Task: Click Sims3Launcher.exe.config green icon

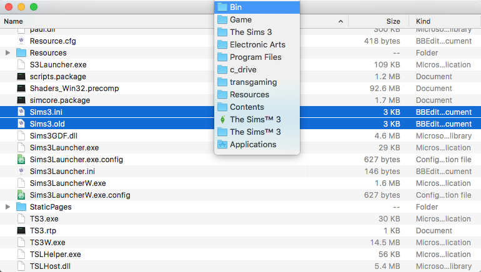Action: click(21, 159)
